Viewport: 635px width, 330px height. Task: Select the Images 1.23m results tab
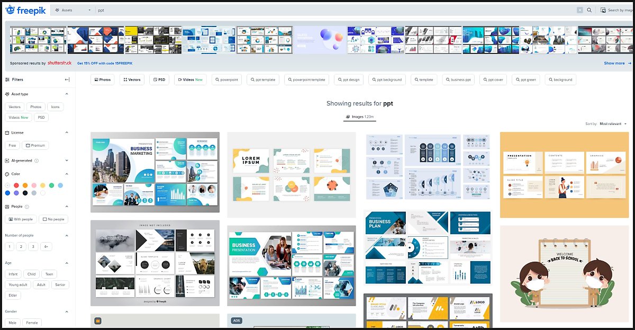[x=359, y=117]
